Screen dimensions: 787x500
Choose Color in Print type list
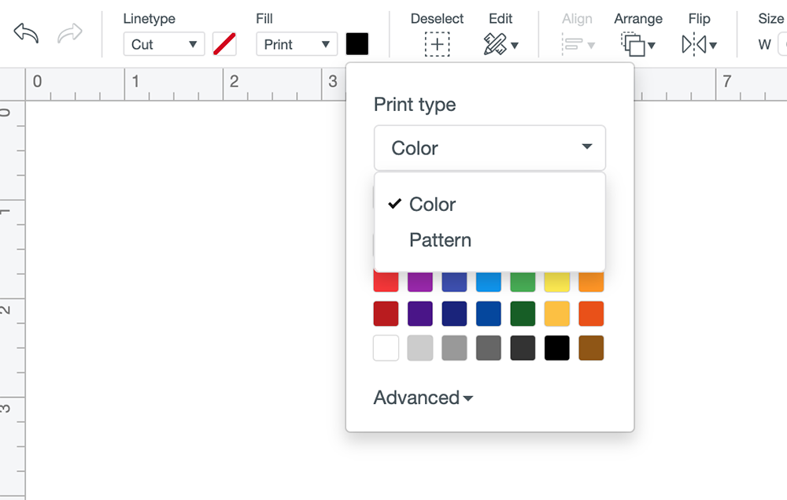[x=490, y=204]
